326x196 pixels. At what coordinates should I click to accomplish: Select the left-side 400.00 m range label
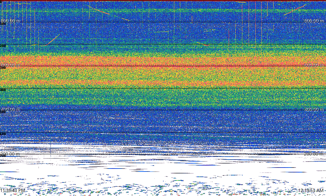pyautogui.click(x=11, y=109)
